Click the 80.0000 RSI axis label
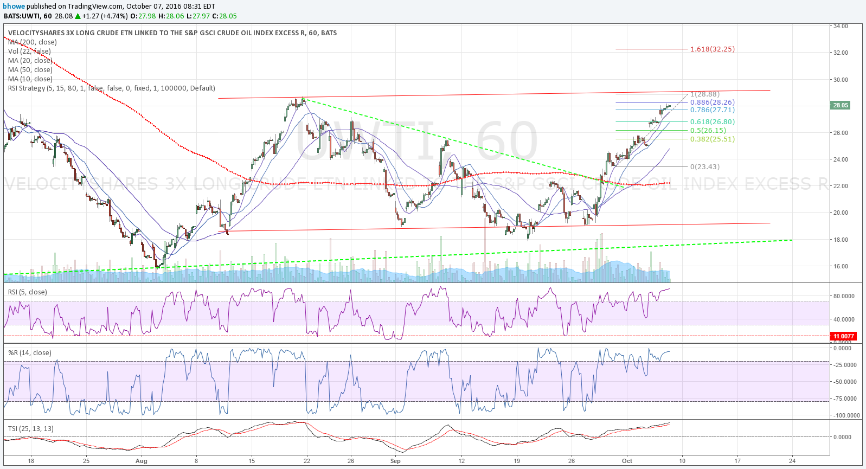This screenshot has width=866, height=469. 844,296
